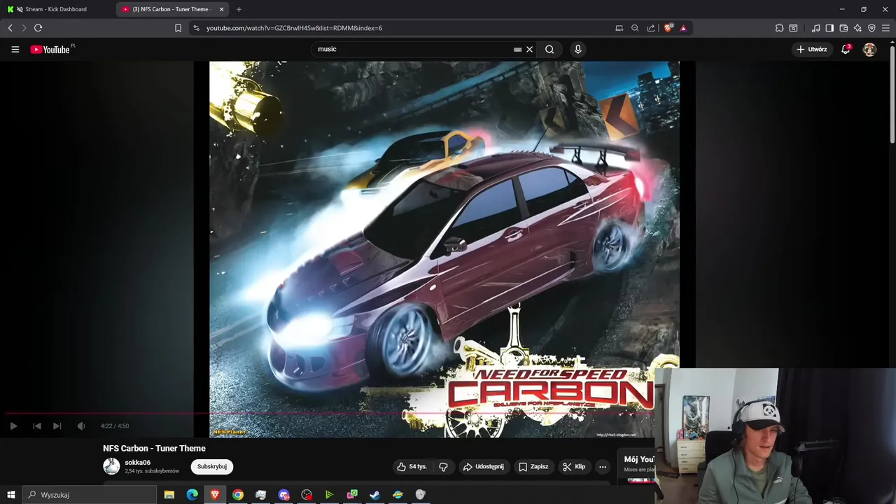The height and width of the screenshot is (504, 896).
Task: Launch Microsoft Edge from the taskbar
Action: click(x=192, y=495)
